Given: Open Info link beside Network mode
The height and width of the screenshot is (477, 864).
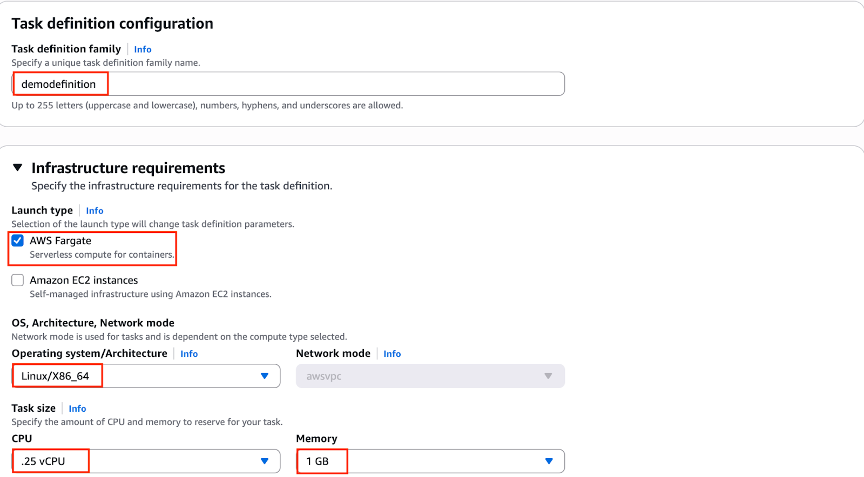Looking at the screenshot, I should [x=392, y=354].
